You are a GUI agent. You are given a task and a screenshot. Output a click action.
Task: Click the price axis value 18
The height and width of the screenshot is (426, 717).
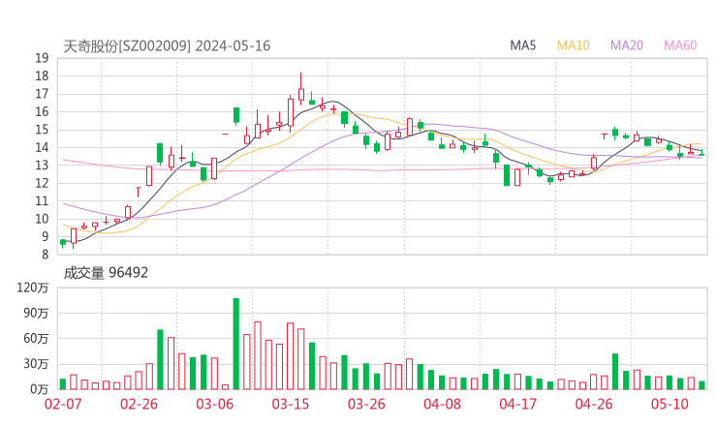coord(42,76)
